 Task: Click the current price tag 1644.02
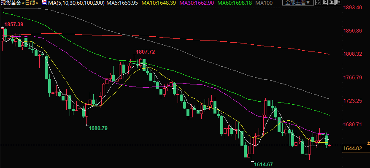[x=356, y=149]
